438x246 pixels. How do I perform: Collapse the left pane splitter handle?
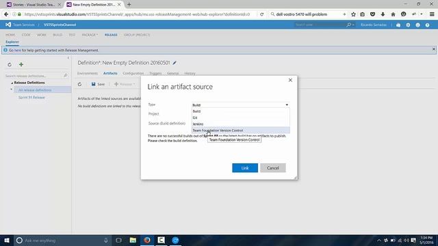click(x=68, y=58)
